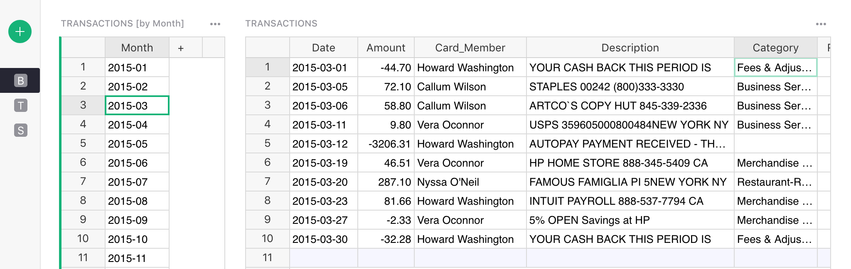851x269 pixels.
Task: Select the Category column header
Action: coord(775,48)
